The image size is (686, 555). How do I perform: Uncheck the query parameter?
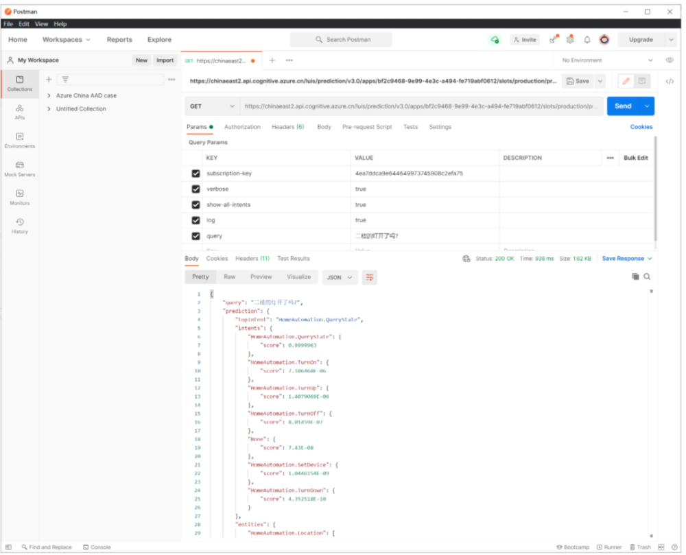196,236
